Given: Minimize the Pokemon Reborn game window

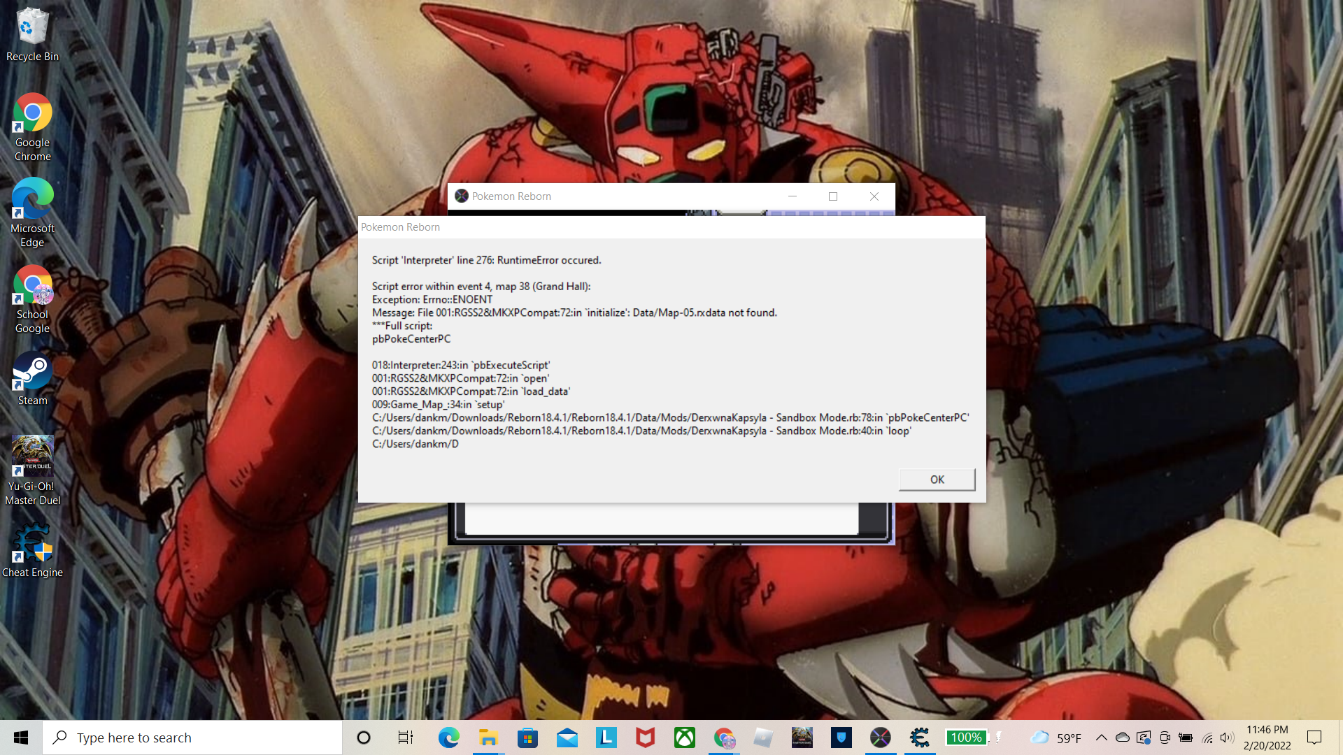Looking at the screenshot, I should pyautogui.click(x=793, y=196).
